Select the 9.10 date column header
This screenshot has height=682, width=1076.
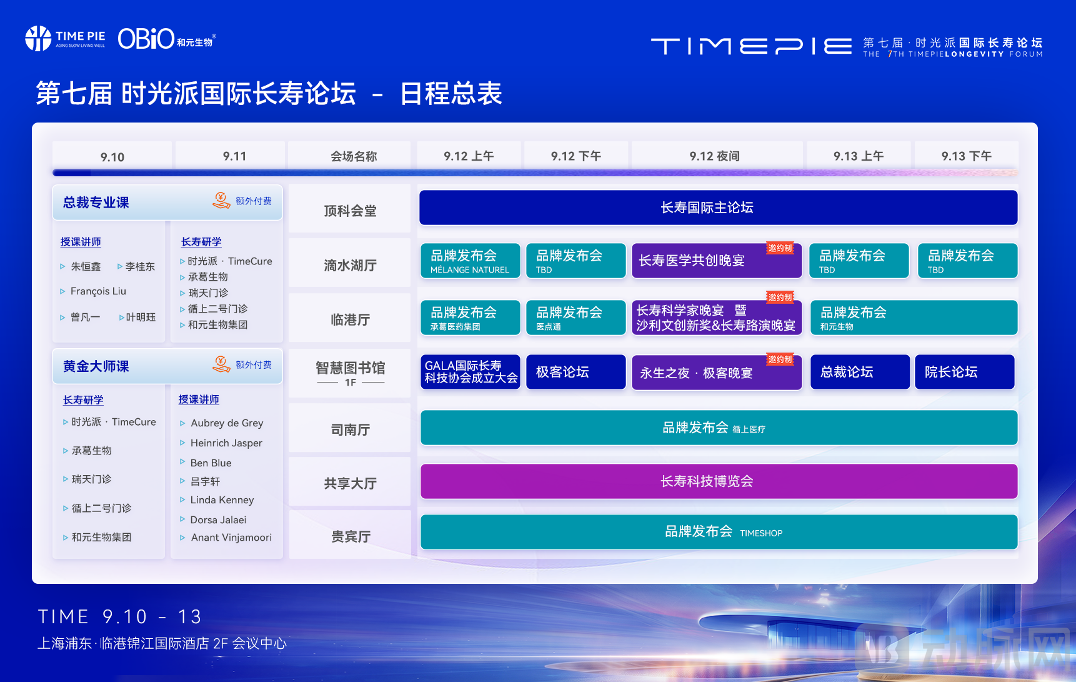pyautogui.click(x=112, y=156)
